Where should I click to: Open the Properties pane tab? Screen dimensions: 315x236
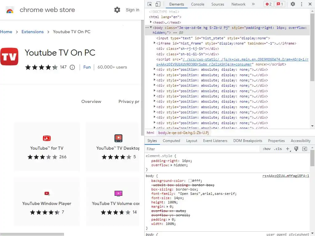276,141
